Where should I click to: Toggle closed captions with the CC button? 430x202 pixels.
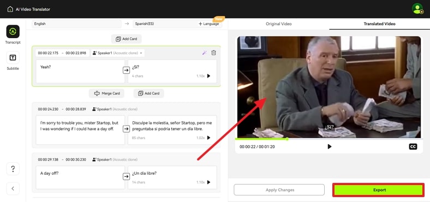(413, 146)
